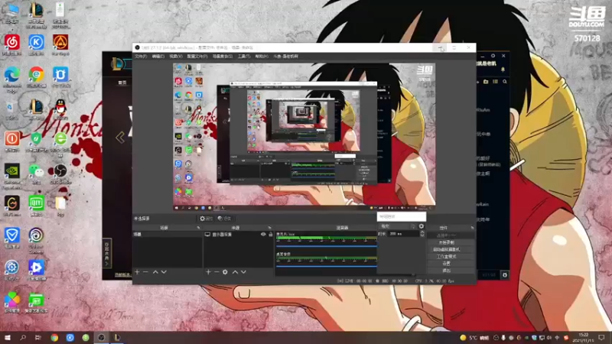Switch to League client taskbar icon
612x344 pixels.
point(117,337)
